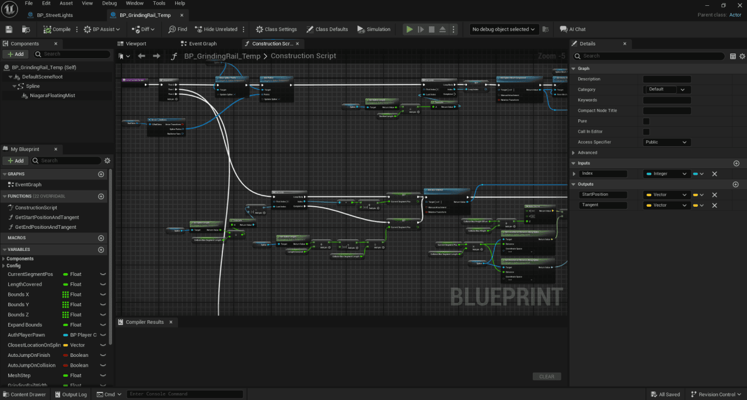Screen dimensions: 747x400
Task: Click the console command input field
Action: coord(185,394)
